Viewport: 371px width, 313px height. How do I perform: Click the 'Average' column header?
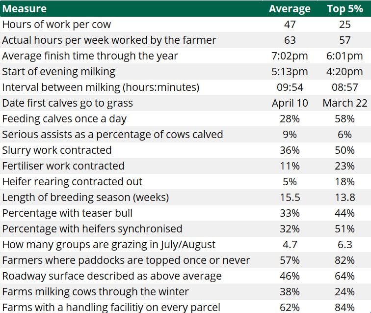290,8
